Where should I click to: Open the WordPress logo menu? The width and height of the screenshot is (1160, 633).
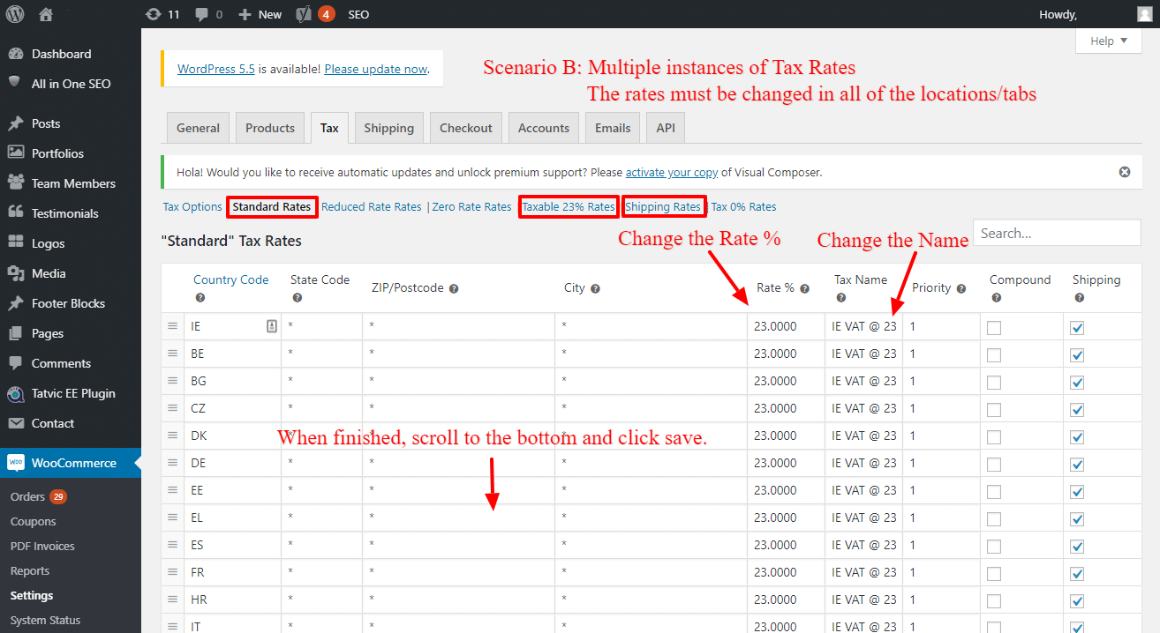pyautogui.click(x=15, y=14)
